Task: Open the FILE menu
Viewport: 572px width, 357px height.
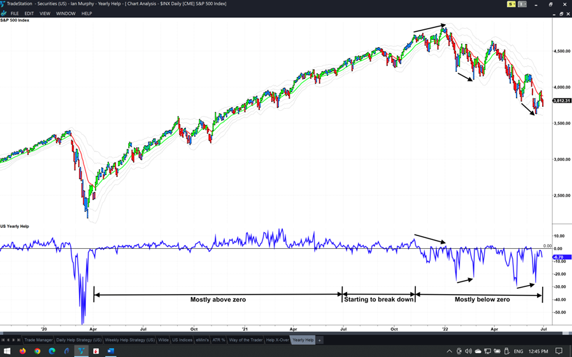Action: 15,13
